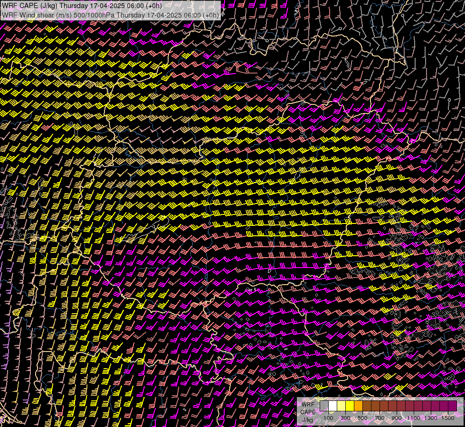This screenshot has width=465, height=427.
Task: Click the orange CAPE legend swatch
Action: [x=358, y=406]
